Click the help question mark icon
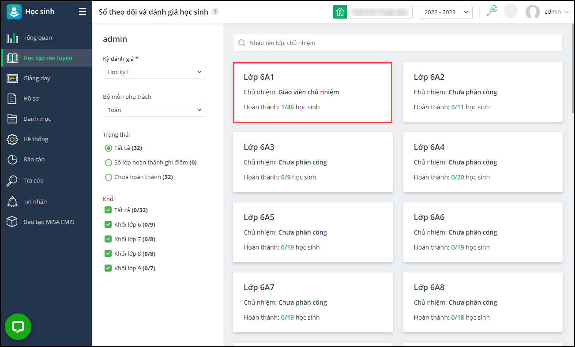Viewport: 575px width, 347px height. tap(215, 12)
